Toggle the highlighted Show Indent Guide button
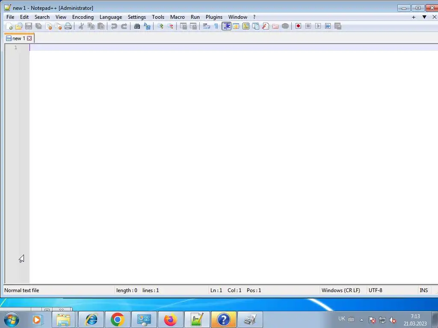The image size is (438, 328). [x=226, y=26]
